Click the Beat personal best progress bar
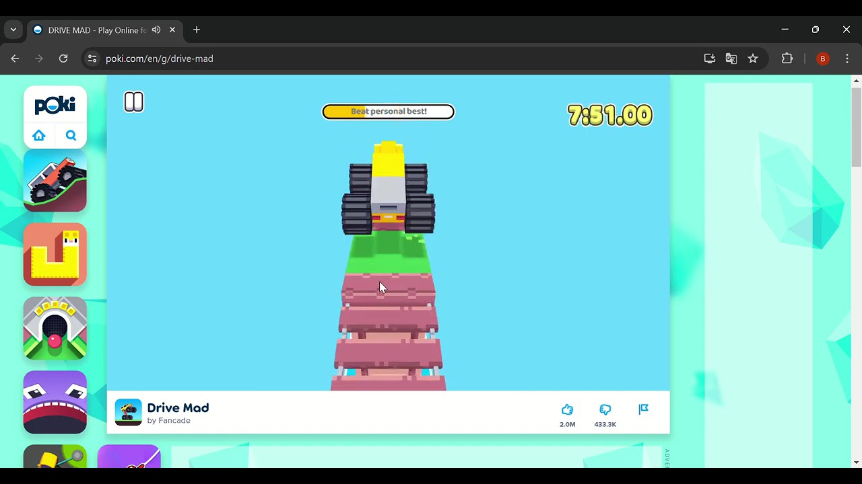This screenshot has width=862, height=484. click(x=389, y=112)
